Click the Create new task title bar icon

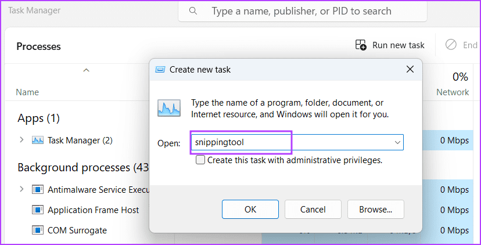160,70
